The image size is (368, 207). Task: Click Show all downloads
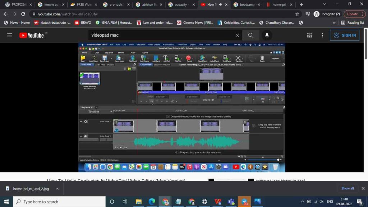348,188
